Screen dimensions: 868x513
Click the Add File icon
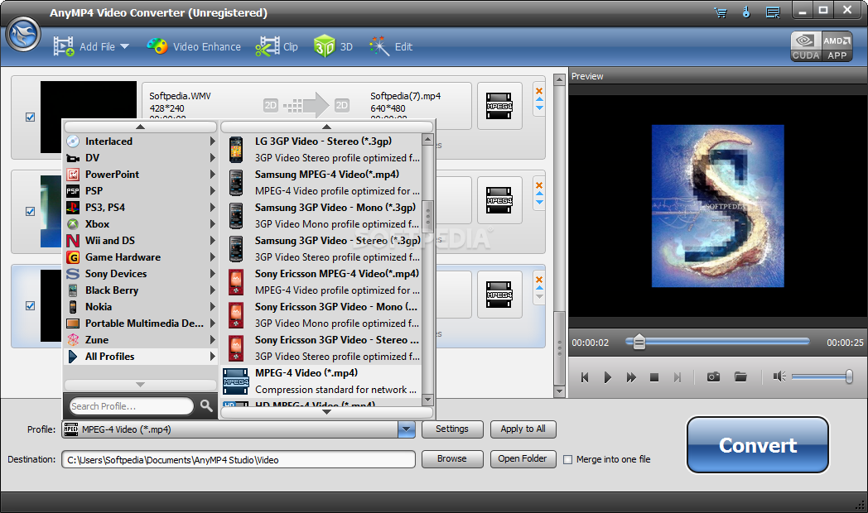click(x=64, y=46)
